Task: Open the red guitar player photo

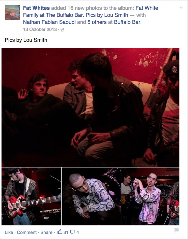Action: (31, 196)
